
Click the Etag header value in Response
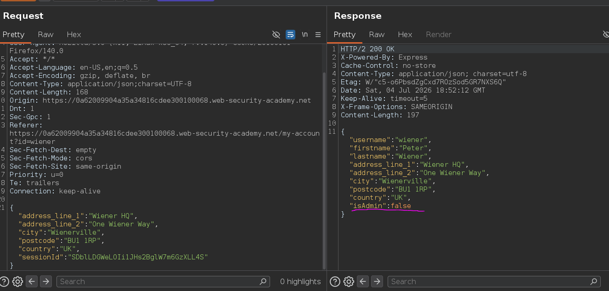[435, 82]
